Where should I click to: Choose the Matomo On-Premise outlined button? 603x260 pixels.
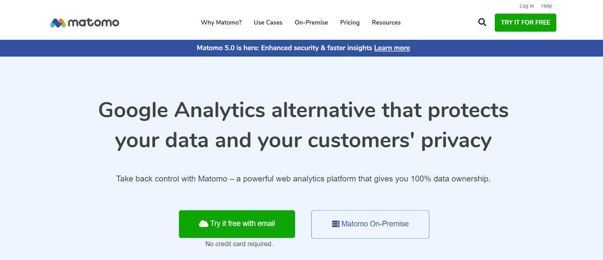coord(370,224)
